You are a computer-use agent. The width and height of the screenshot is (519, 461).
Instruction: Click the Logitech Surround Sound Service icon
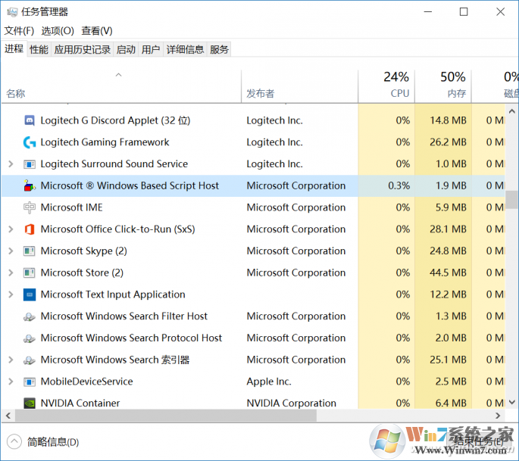pyautogui.click(x=30, y=164)
